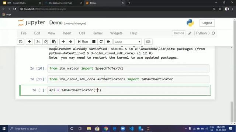Screen dimensions: 236x132
Task: Open Visual Studio Code from the taskbar
Action: point(131,129)
